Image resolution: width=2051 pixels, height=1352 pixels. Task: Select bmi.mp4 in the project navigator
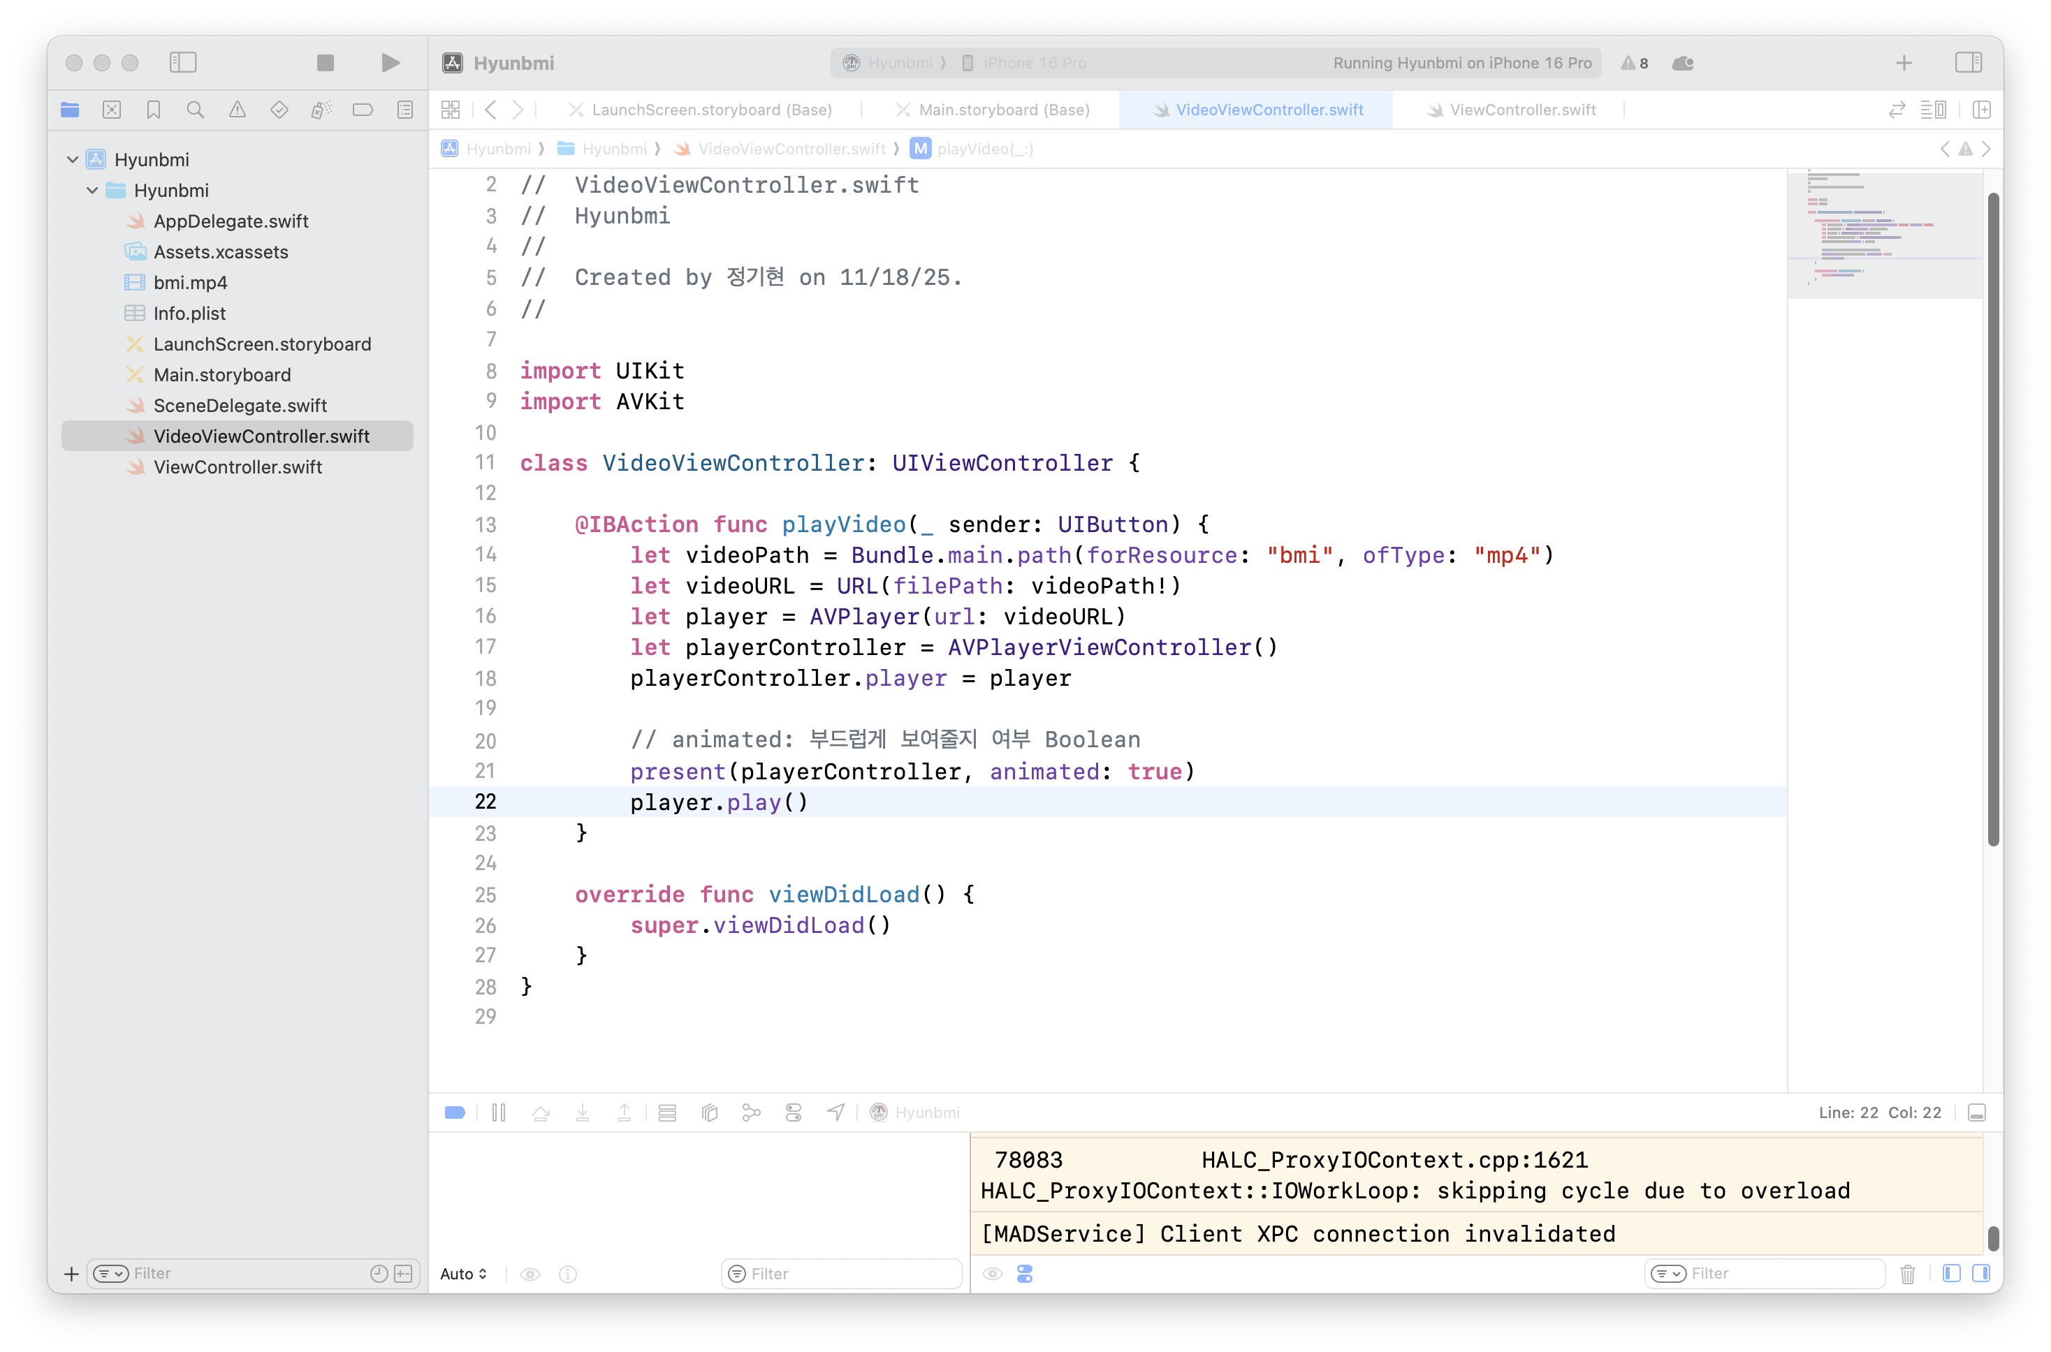[190, 283]
